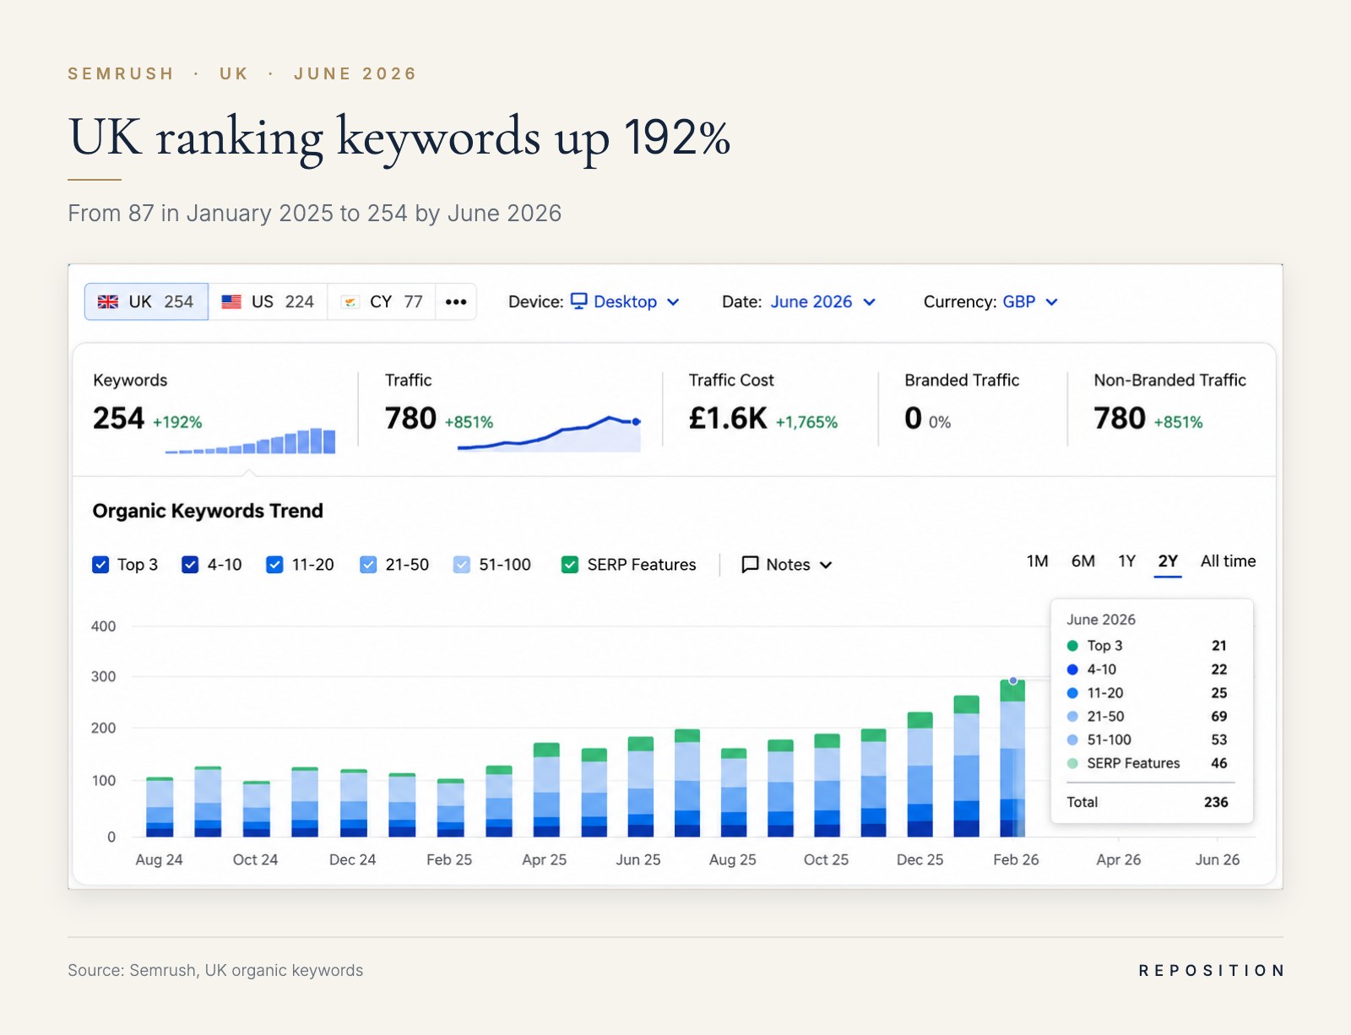Open the Date June 2026 dropdown
Viewport: 1351px width, 1035px height.
[x=823, y=301]
